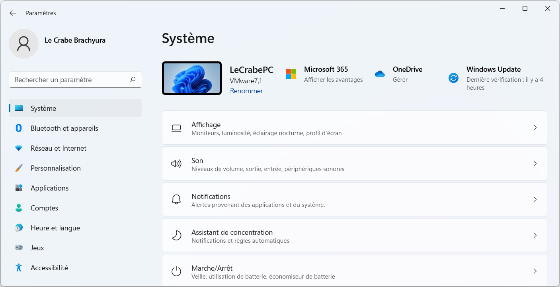Click the desktop wallpaper thumbnail

point(191,78)
